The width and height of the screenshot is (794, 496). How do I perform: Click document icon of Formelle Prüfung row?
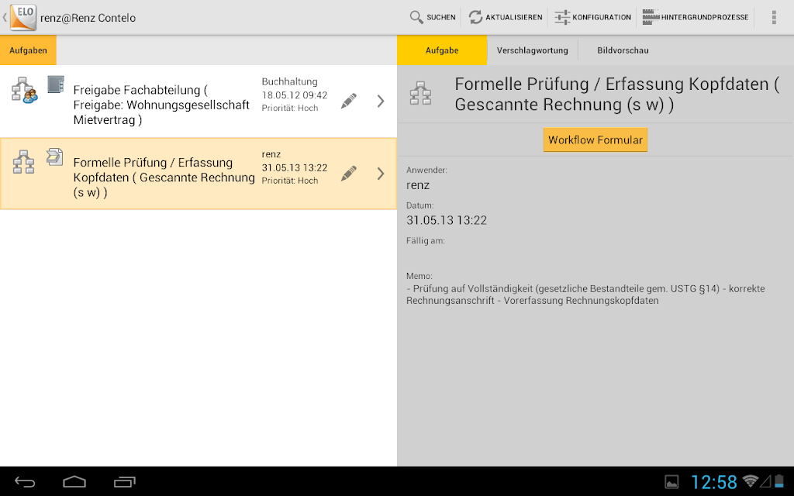[x=55, y=157]
